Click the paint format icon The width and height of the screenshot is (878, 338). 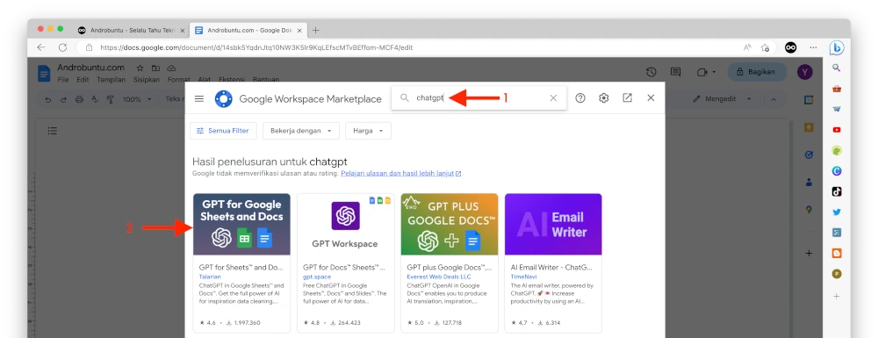click(x=111, y=99)
